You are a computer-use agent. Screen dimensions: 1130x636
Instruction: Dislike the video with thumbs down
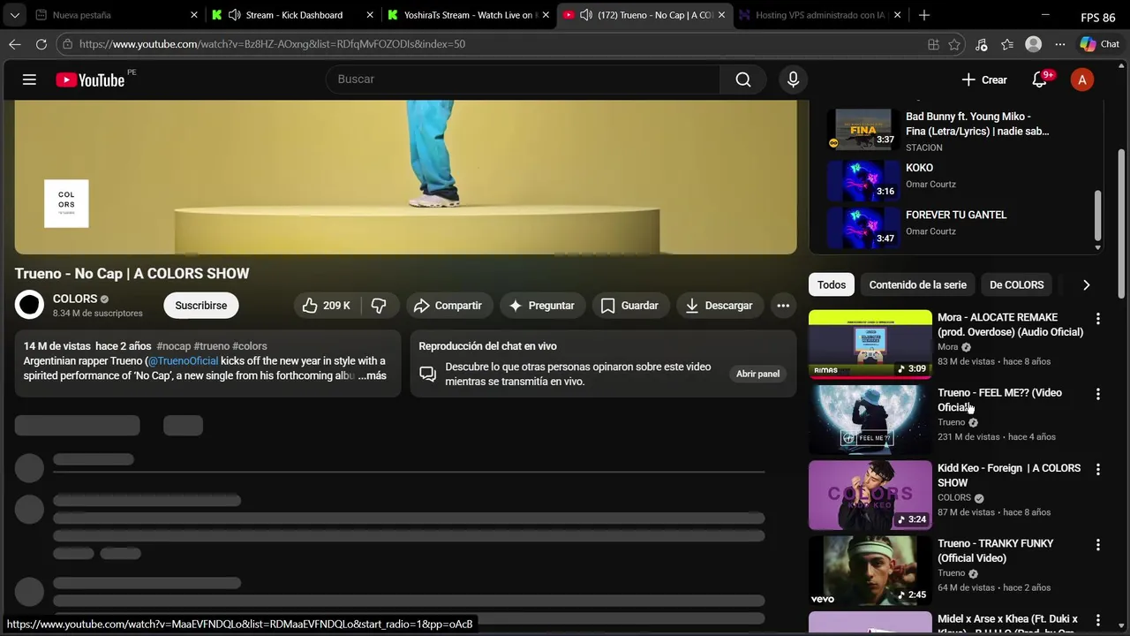coord(379,306)
